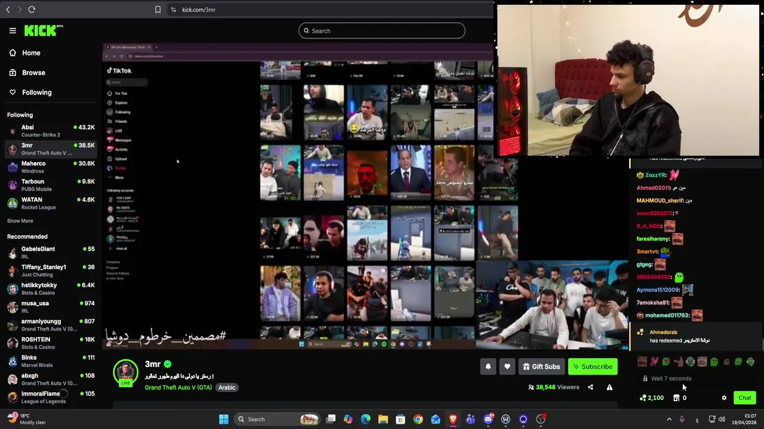Screen dimensions: 764x429
Task: Click the browser forward arrow
Action: pos(19,10)
